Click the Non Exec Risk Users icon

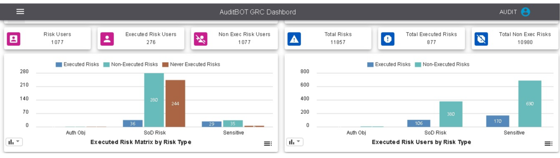tap(201, 39)
